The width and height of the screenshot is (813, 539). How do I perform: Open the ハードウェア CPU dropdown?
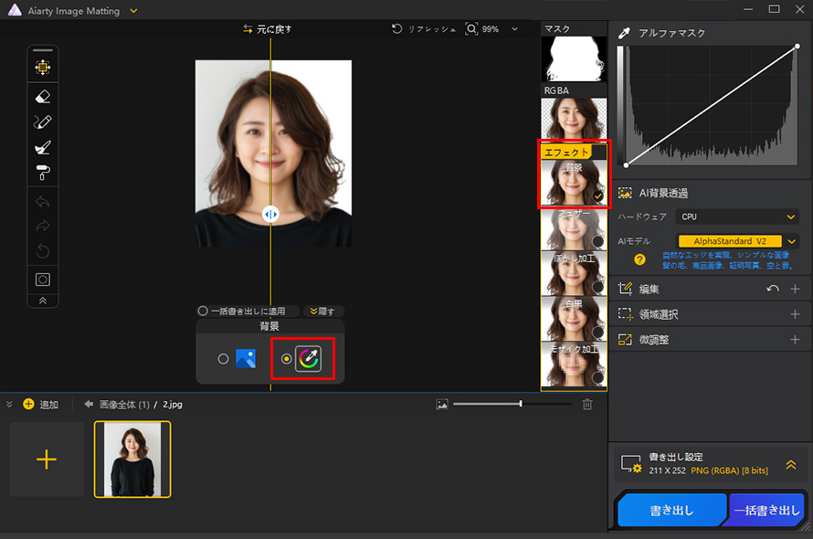pos(738,217)
